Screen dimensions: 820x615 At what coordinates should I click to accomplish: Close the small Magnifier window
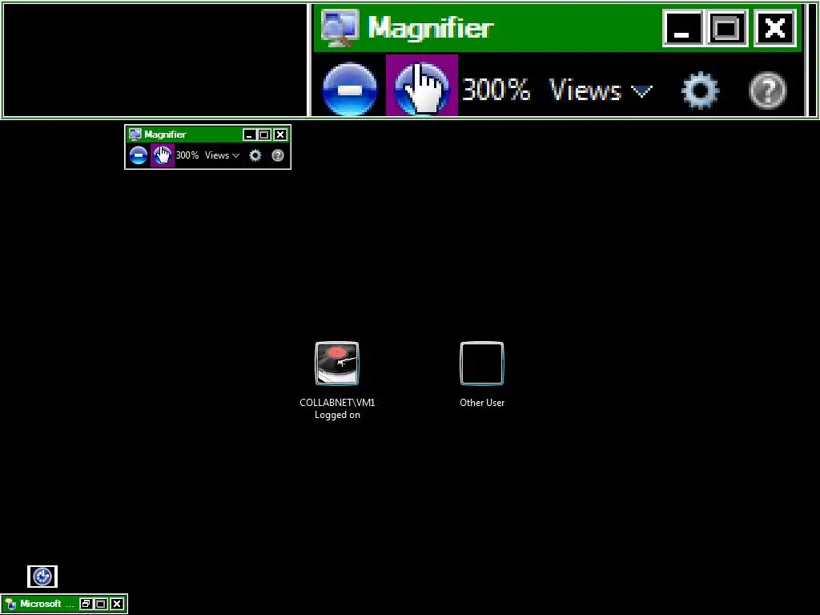(x=280, y=135)
